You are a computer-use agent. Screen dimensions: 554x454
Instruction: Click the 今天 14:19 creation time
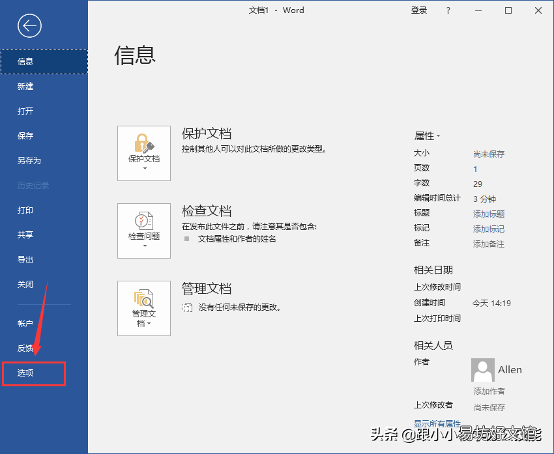[x=491, y=304]
